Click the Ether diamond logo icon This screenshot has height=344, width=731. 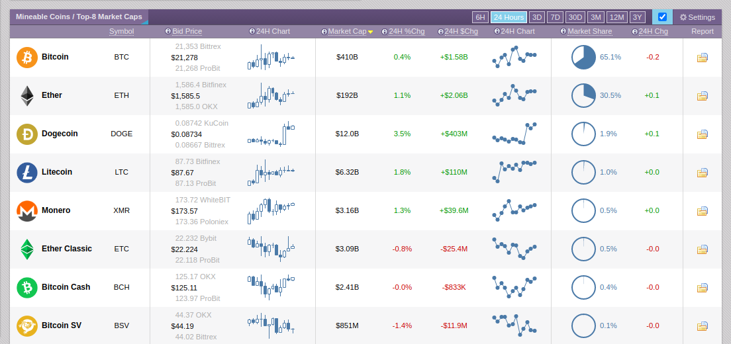click(27, 96)
